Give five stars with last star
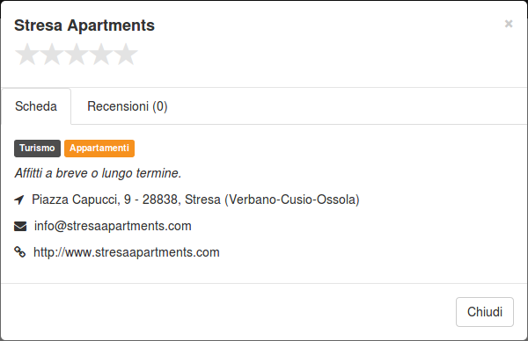Viewport: 528px width, 341px height. click(126, 54)
